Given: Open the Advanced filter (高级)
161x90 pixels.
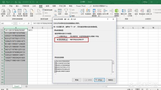Looking at the screenshot, I should [72, 16].
